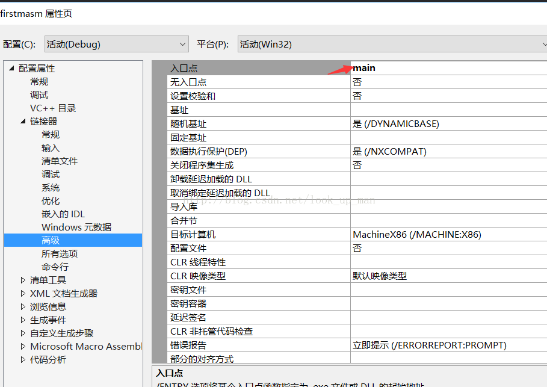Expand the 浏览信息 tree node
This screenshot has height=387, width=547.
23,307
